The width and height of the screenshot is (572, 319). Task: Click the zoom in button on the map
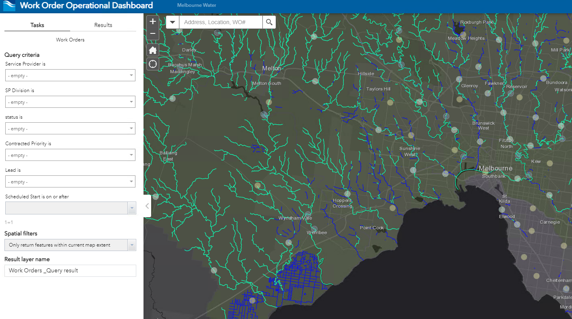[x=152, y=21]
